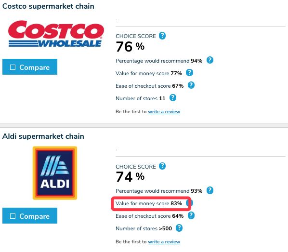Open help icon beside Costco recommend 94%

click(210, 60)
